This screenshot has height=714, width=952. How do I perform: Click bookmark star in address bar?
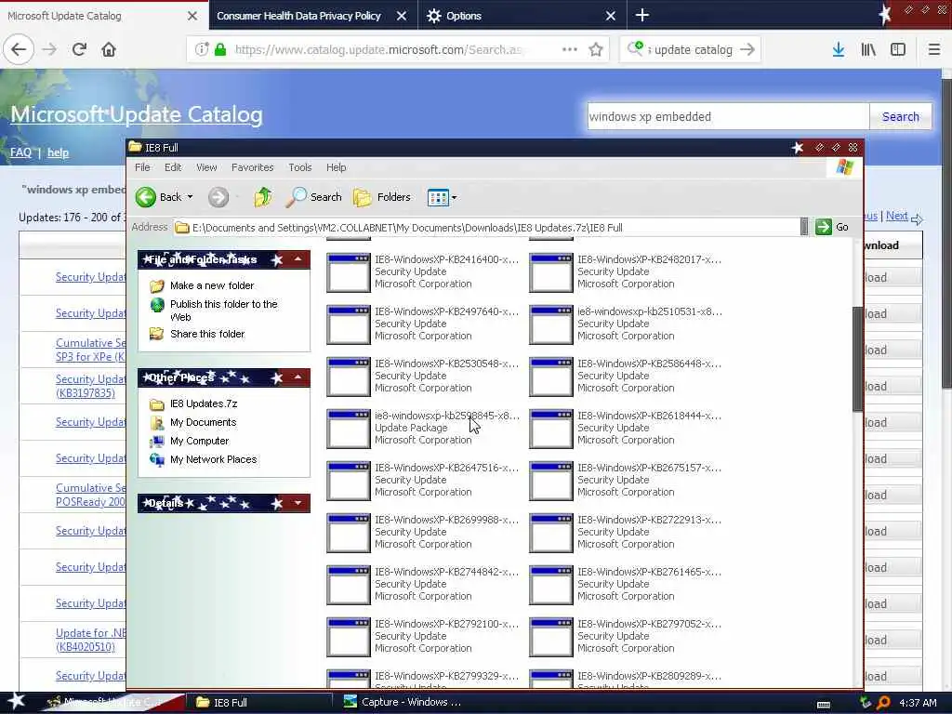(x=596, y=49)
